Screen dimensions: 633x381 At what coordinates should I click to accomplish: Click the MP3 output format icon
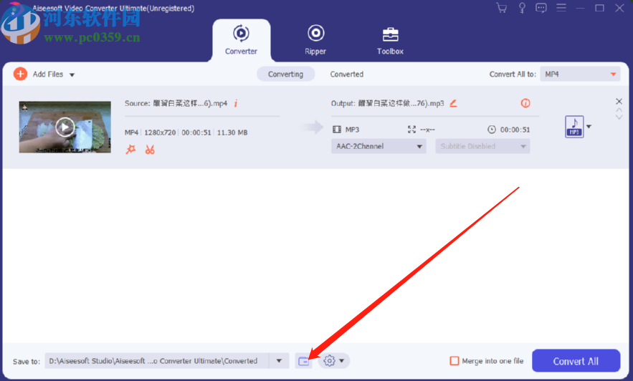574,127
